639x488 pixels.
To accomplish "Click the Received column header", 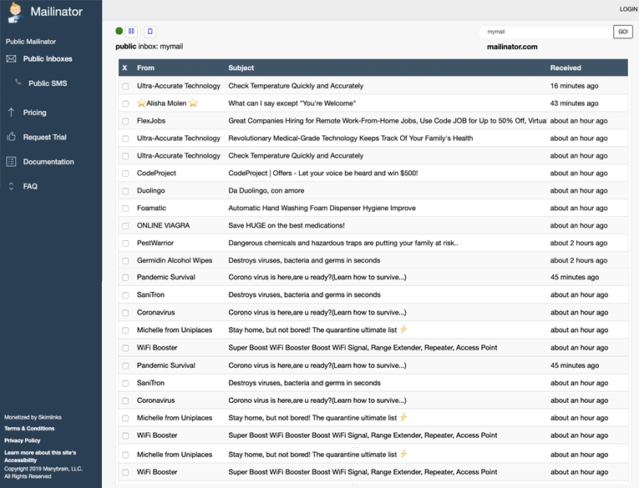I will [x=565, y=68].
